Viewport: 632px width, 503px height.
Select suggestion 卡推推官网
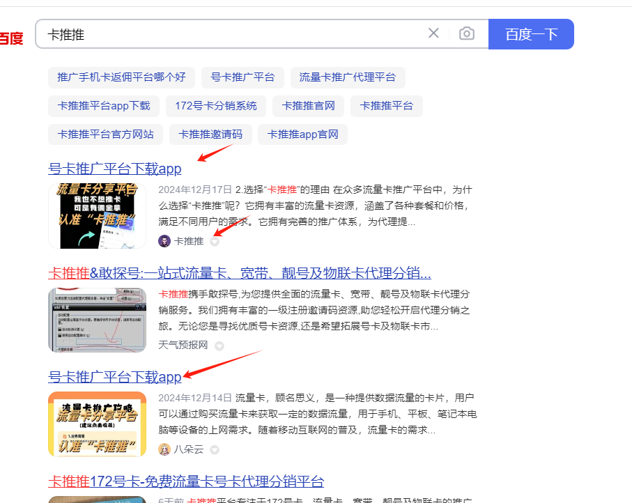click(309, 106)
